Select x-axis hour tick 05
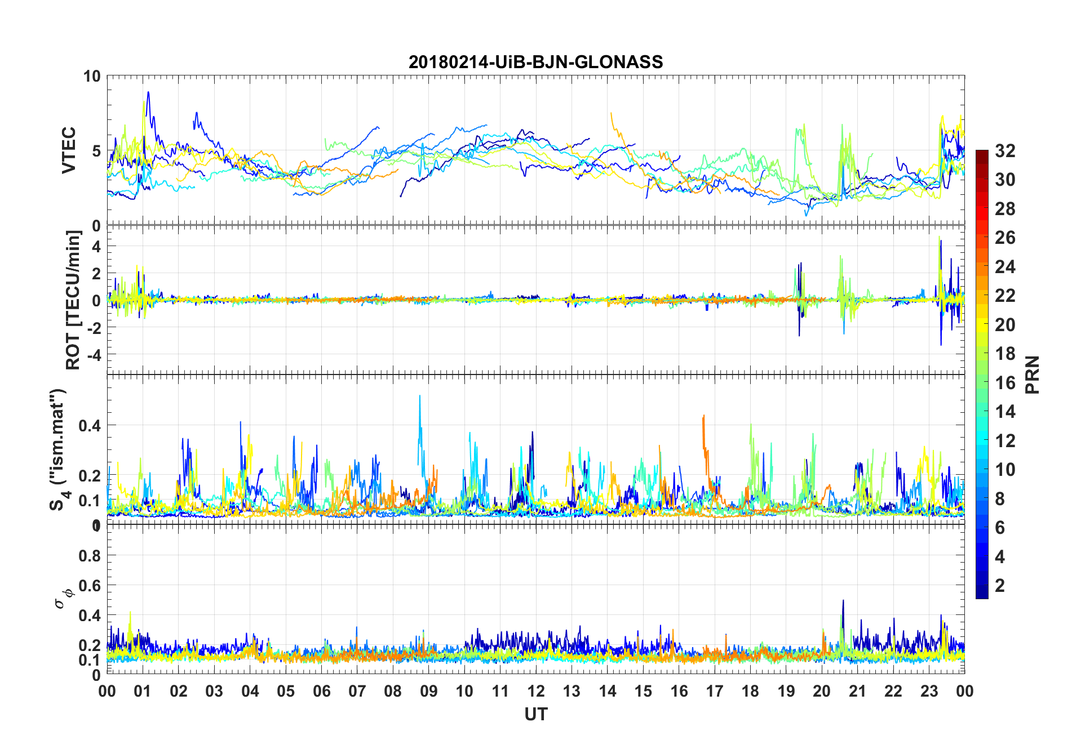Screen dimensions: 1072x749 [x=286, y=691]
